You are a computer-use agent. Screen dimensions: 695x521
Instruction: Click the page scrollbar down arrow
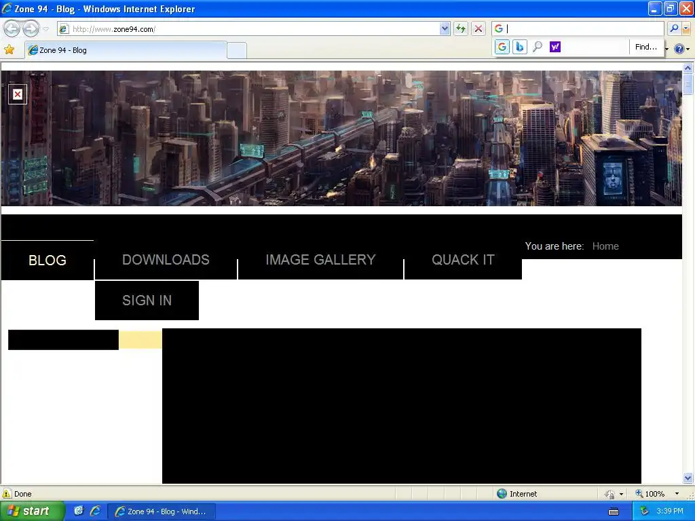point(688,478)
